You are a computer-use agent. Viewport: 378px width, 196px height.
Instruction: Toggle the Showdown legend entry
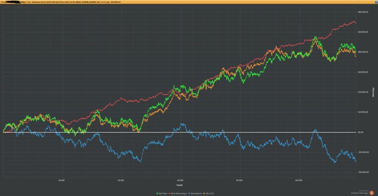tap(195, 193)
